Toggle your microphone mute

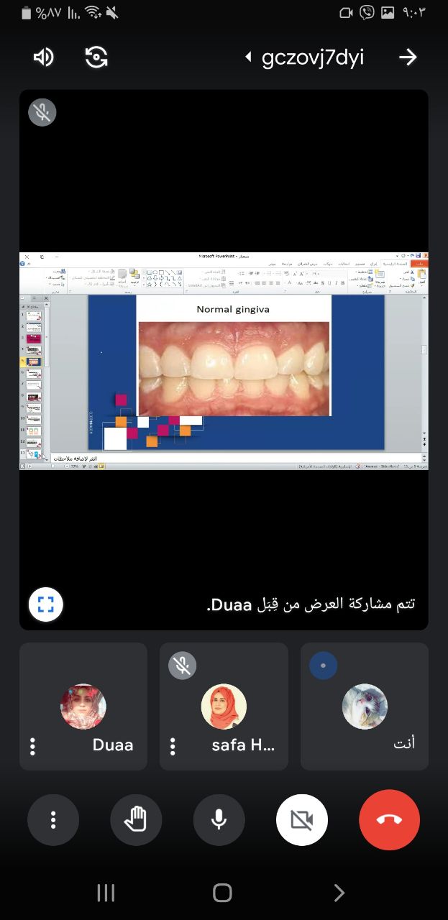tap(219, 820)
